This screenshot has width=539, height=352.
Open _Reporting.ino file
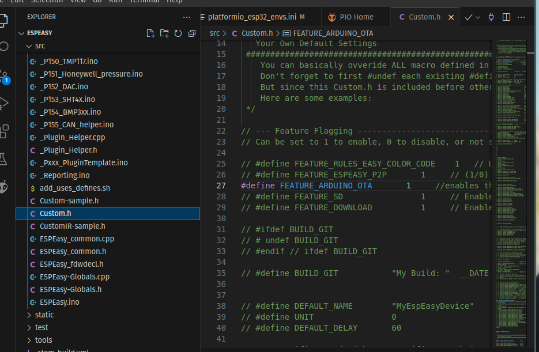coord(108,176)
